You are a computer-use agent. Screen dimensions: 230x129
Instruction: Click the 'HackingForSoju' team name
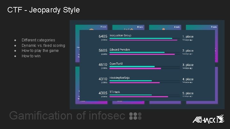click(119, 78)
